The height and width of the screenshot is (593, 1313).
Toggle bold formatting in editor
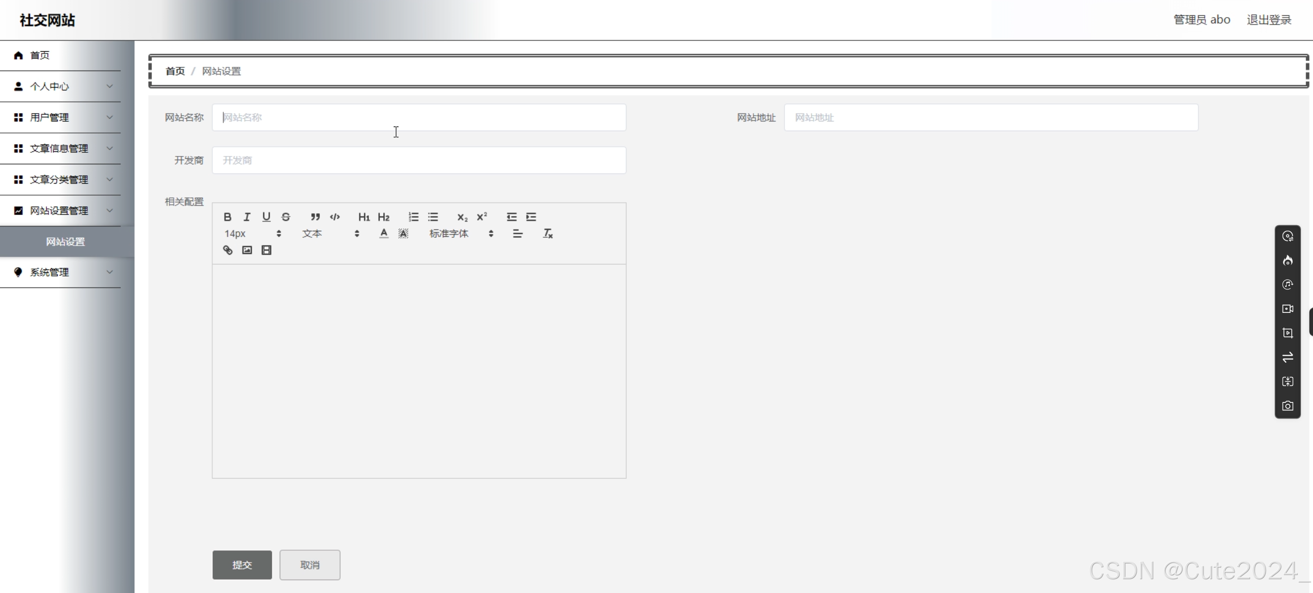point(227,217)
